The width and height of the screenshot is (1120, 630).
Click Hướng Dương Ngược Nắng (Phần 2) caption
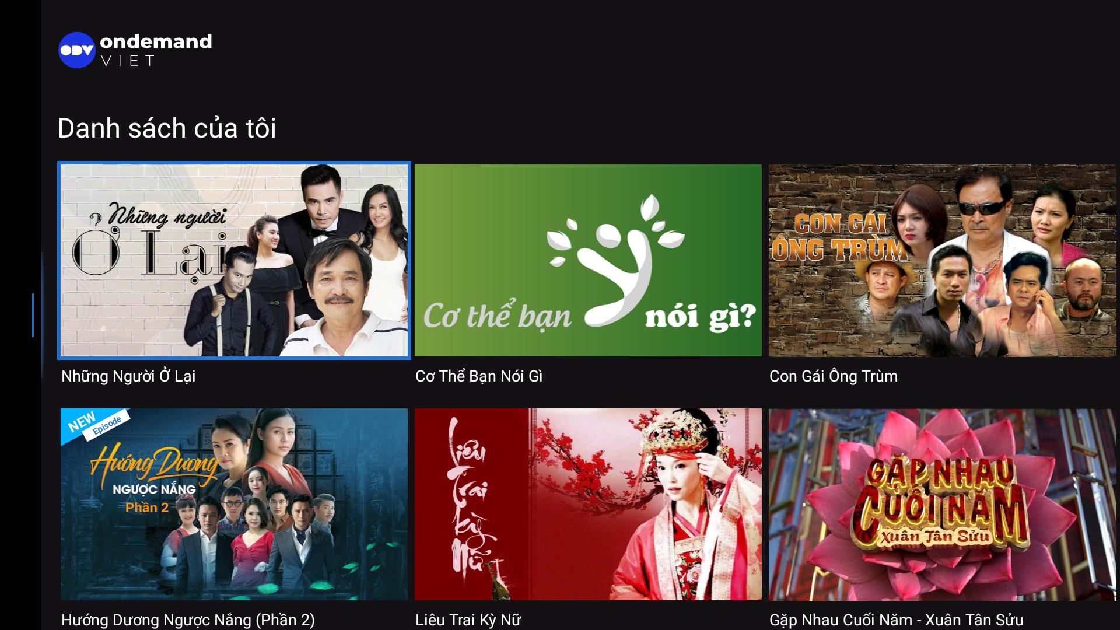click(x=188, y=619)
